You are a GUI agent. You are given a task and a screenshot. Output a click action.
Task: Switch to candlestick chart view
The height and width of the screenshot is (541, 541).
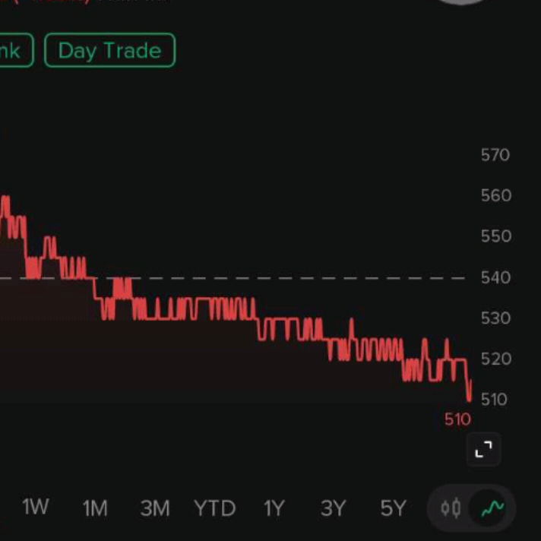click(451, 508)
